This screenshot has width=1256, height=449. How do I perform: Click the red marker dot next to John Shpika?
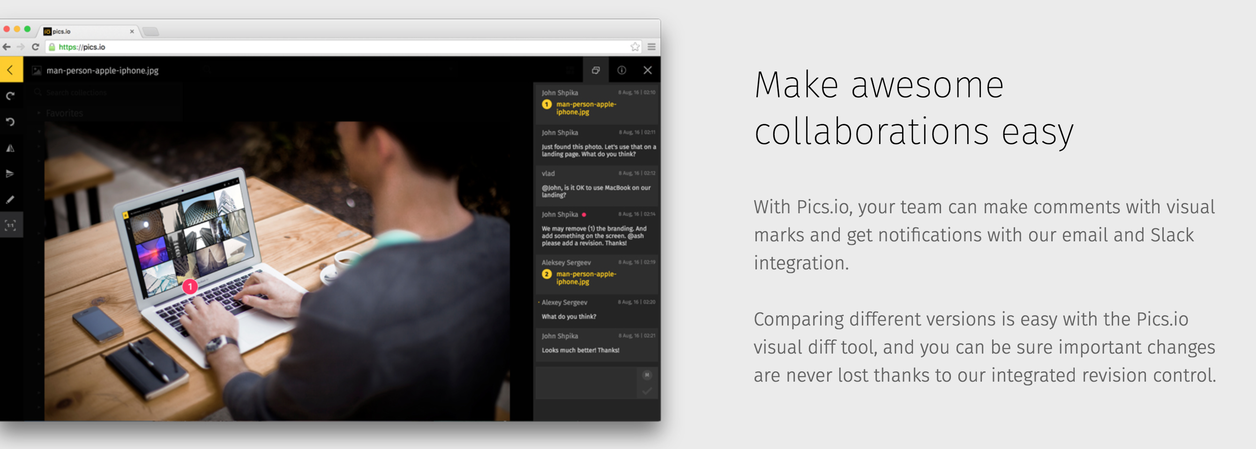pyautogui.click(x=583, y=215)
